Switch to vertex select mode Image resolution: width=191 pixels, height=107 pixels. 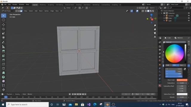(x=17, y=11)
